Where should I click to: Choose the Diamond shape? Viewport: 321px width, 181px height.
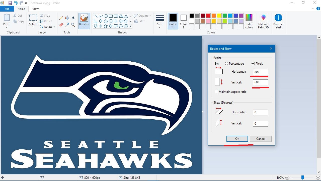[101, 21]
